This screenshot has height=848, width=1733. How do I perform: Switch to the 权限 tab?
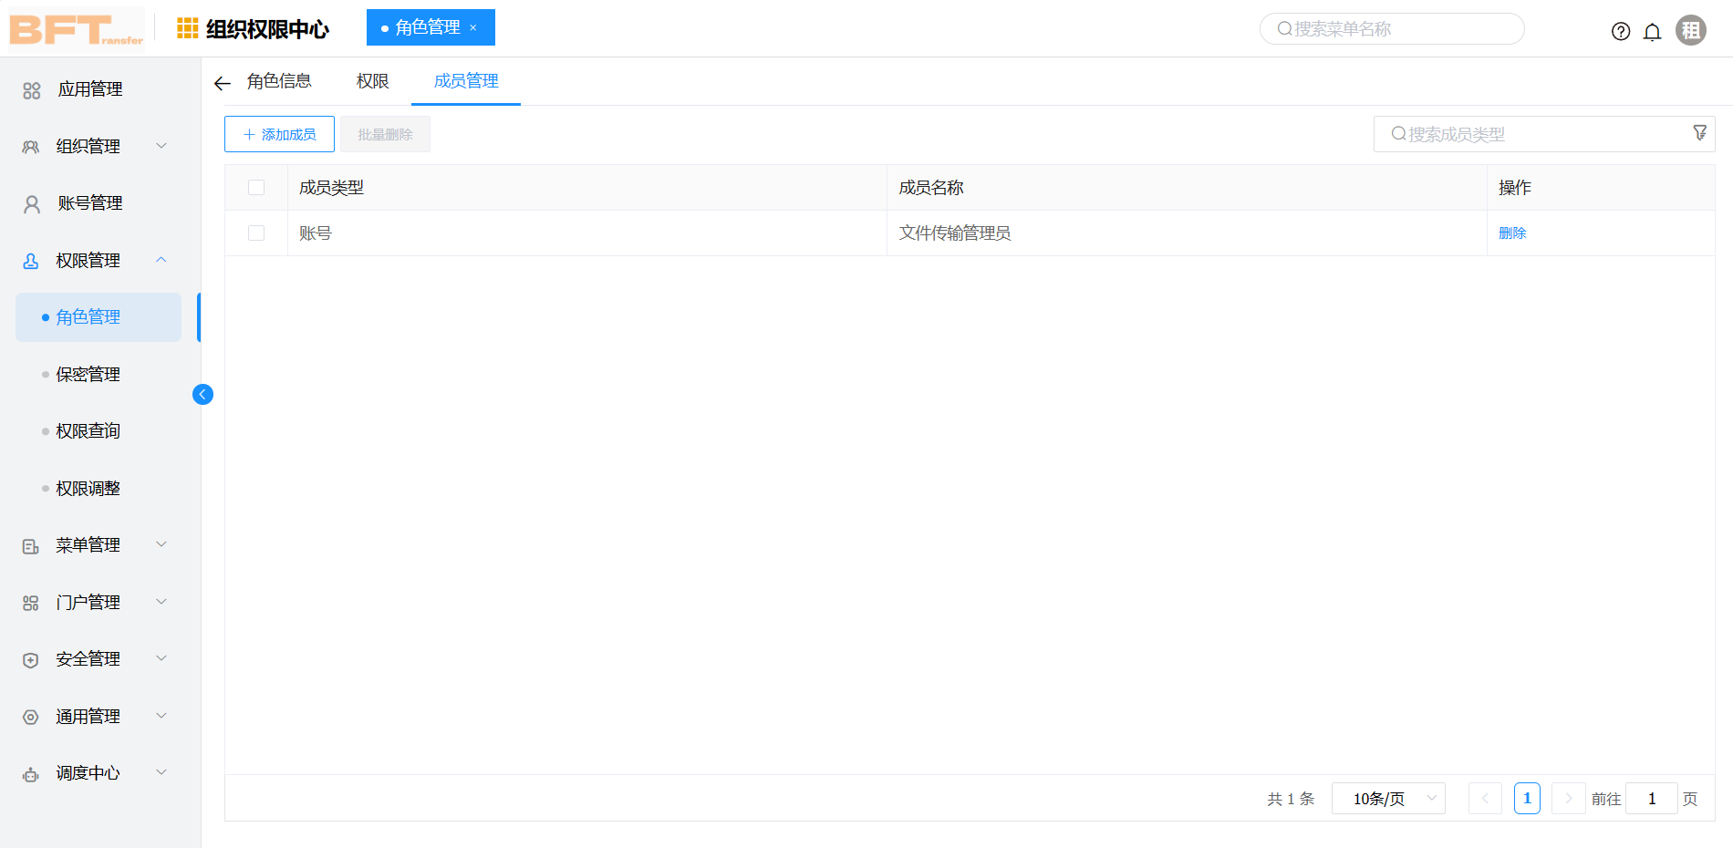click(372, 81)
